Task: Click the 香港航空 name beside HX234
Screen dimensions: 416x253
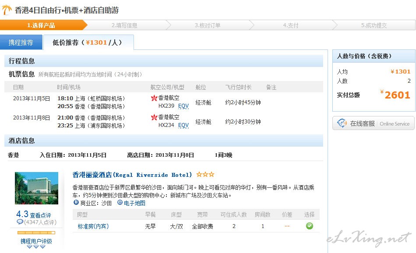Action: tap(169, 117)
